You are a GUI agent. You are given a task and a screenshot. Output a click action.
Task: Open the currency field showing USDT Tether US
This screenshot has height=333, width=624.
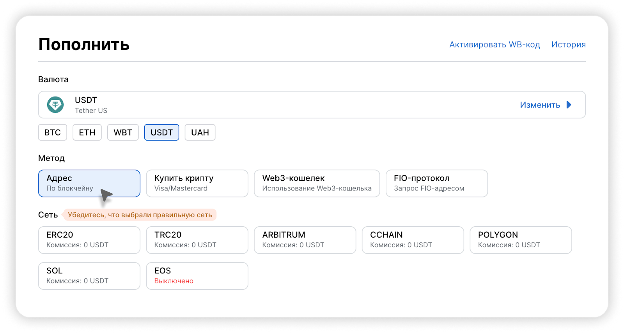pos(273,105)
